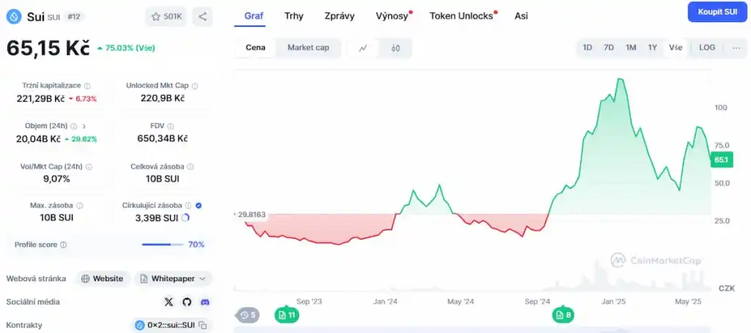The width and height of the screenshot is (751, 333).
Task: Switch chart to Cena view
Action: pyautogui.click(x=255, y=48)
